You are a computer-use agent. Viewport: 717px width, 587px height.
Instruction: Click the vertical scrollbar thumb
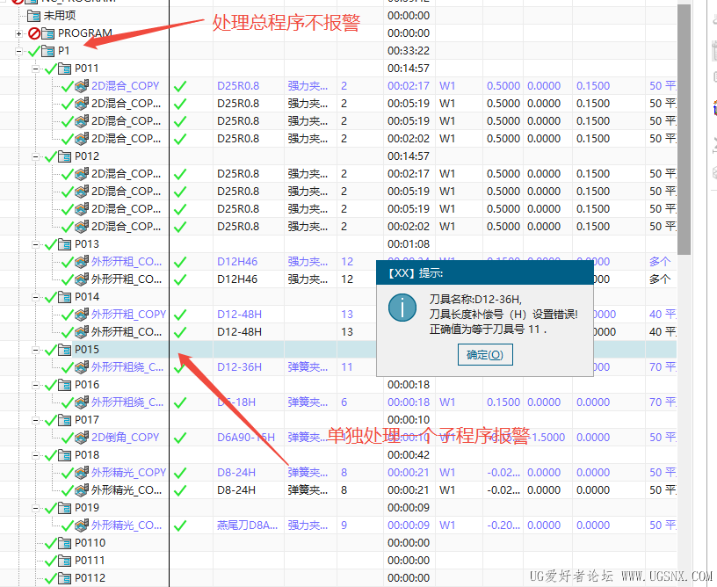click(684, 130)
